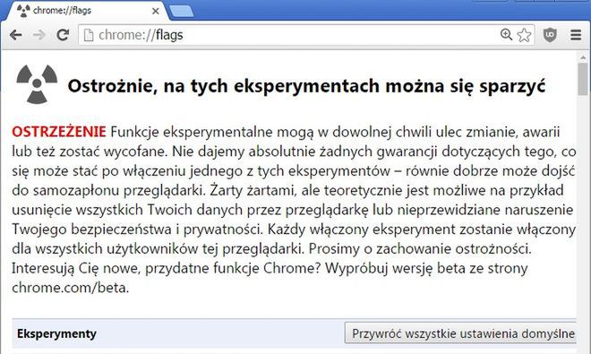Open a new tab
Screen dimensions: 591x354
[181, 12]
